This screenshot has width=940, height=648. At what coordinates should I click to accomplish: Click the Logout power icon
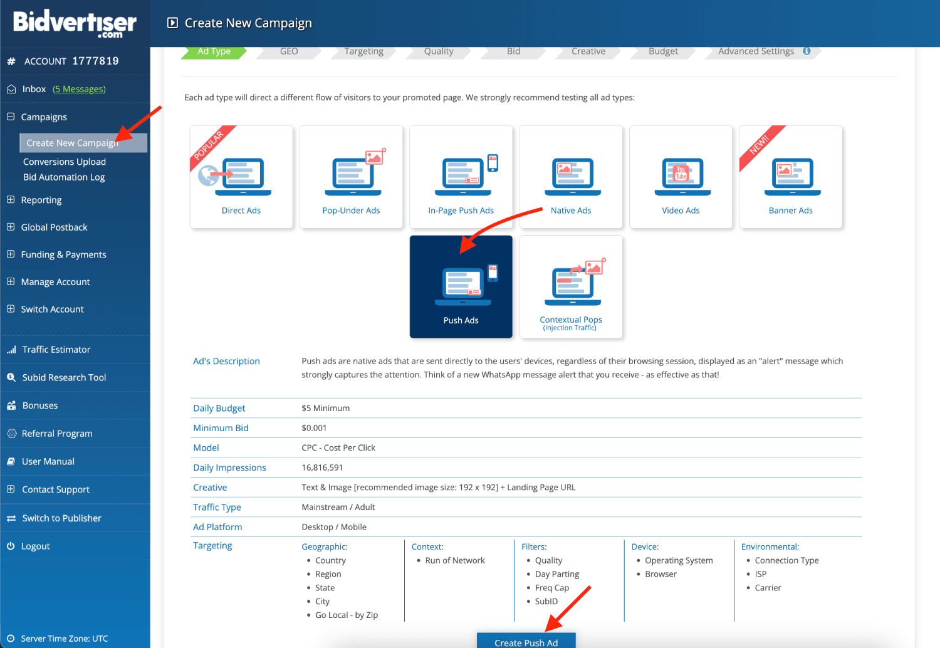coord(11,546)
